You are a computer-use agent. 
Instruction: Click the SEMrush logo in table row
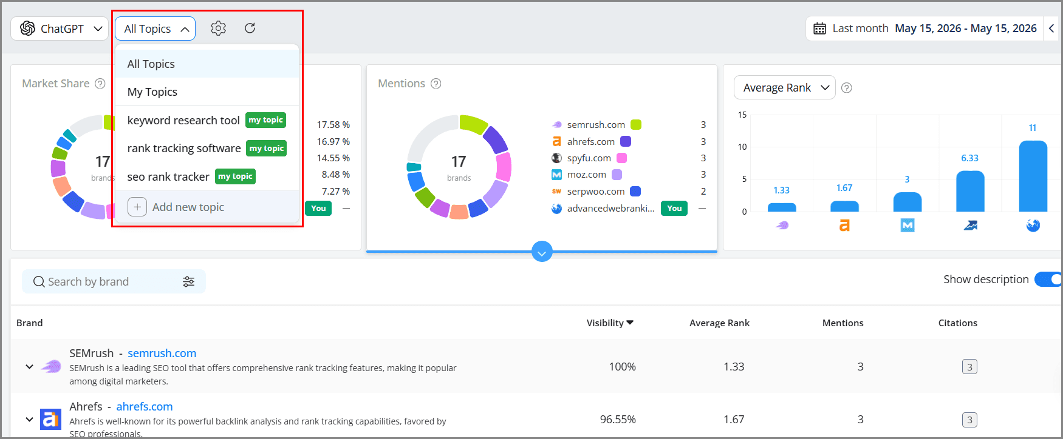pyautogui.click(x=51, y=366)
